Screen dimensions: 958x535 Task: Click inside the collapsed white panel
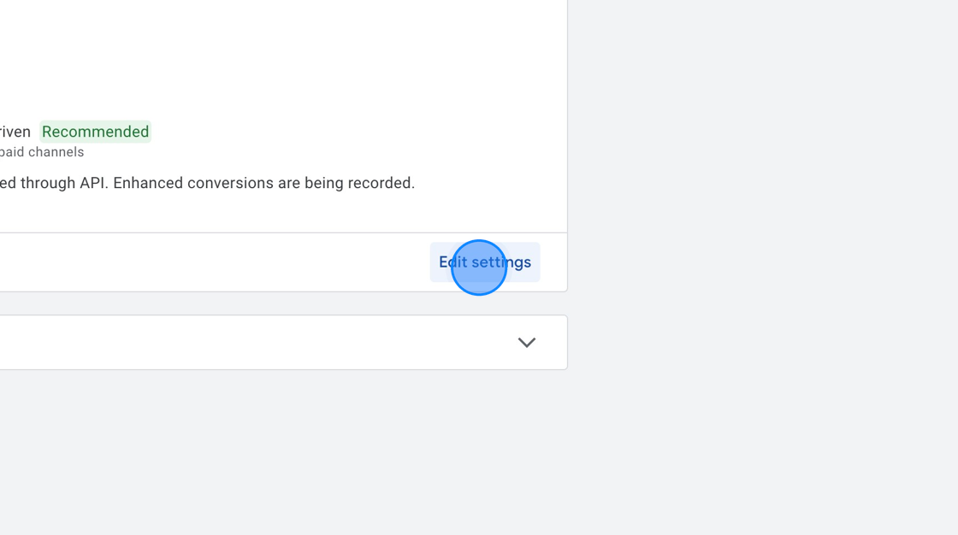click(257, 342)
